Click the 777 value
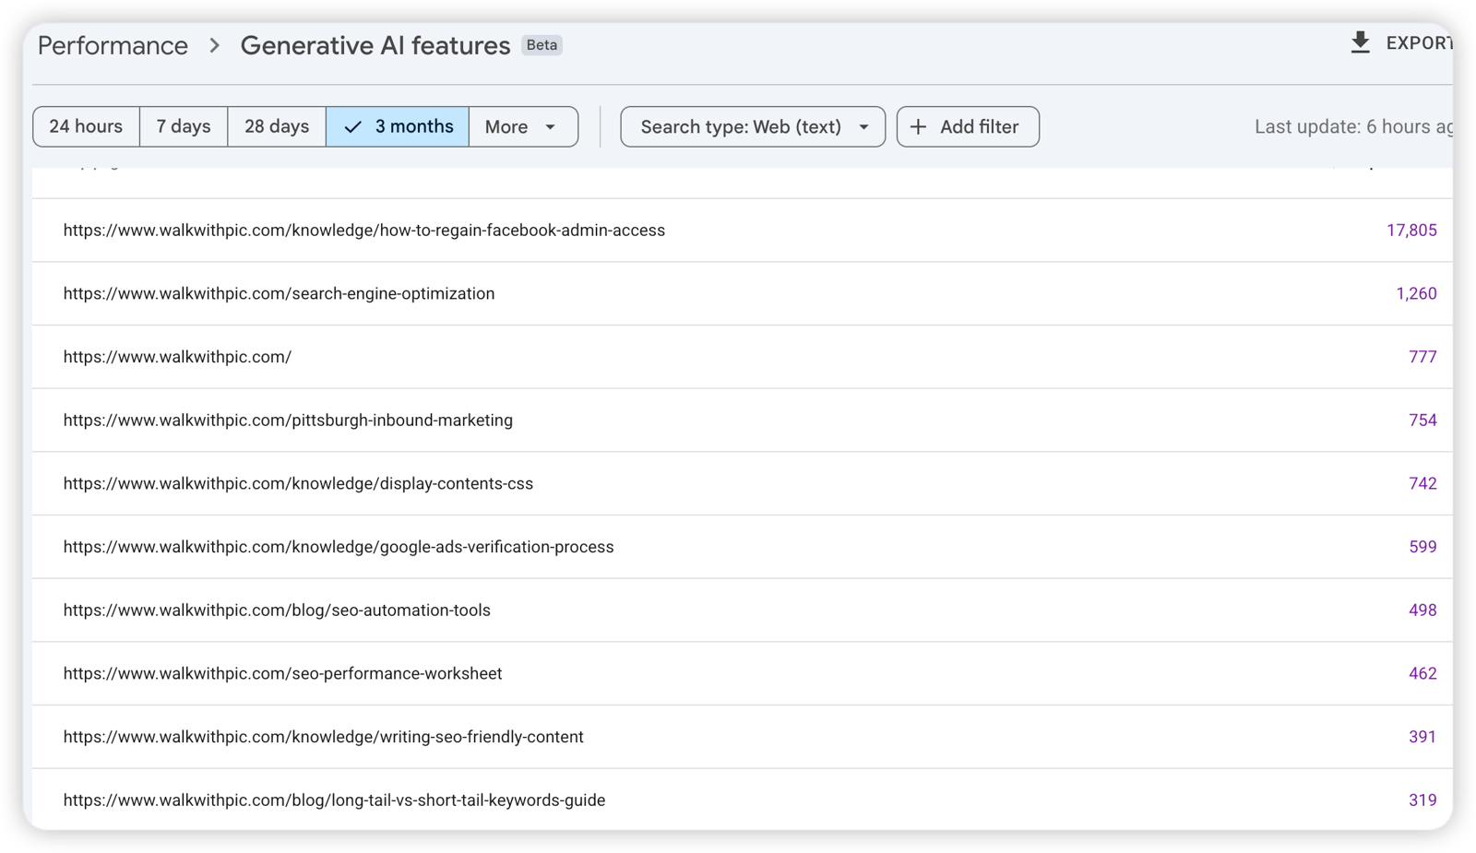 tap(1422, 357)
